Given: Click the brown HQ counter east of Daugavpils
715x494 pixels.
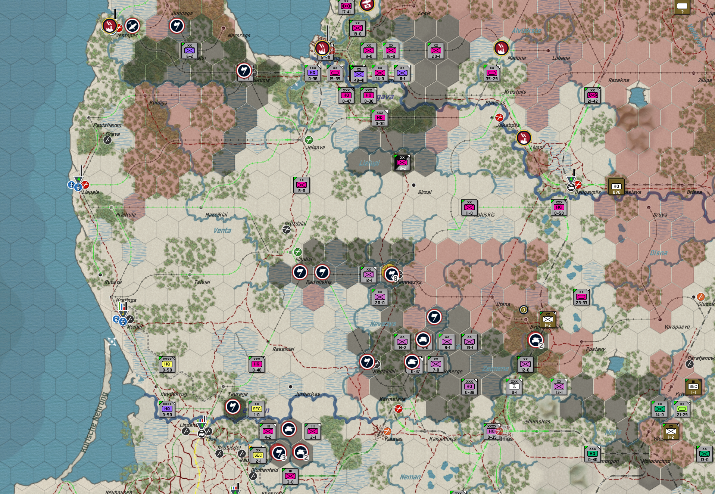Looking at the screenshot, I should click(616, 186).
